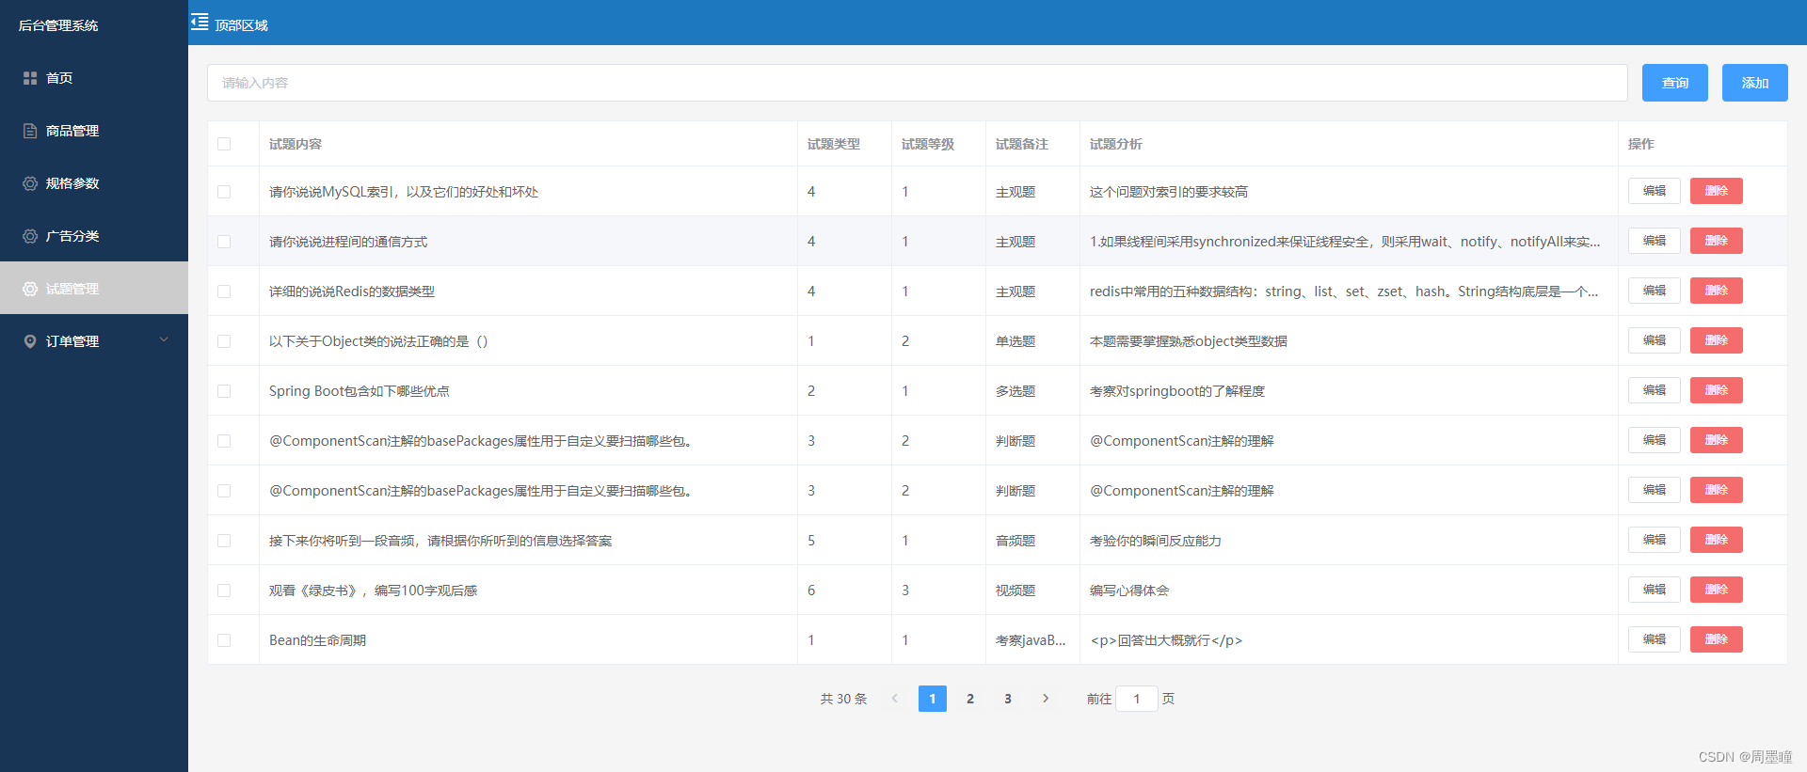This screenshot has width=1807, height=772.
Task: Check the row about Redis的数据类型
Action: click(x=224, y=291)
